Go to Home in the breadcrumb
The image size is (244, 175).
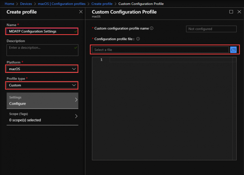pos(9,4)
